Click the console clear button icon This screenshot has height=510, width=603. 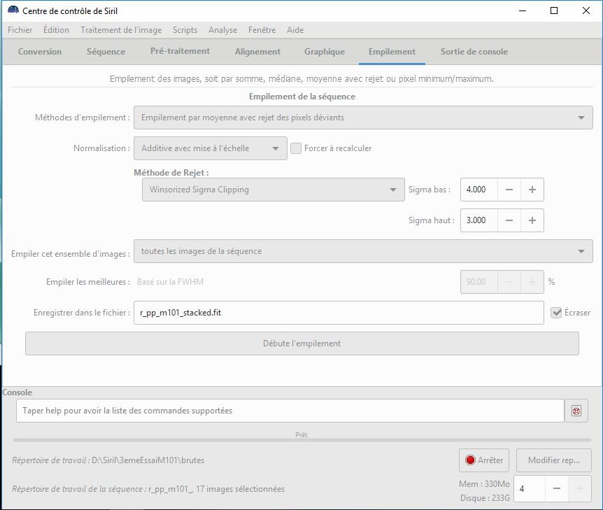576,411
